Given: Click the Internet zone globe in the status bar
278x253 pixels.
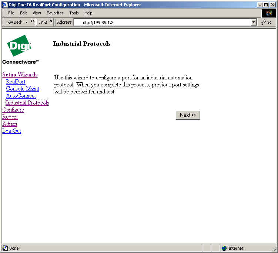Looking at the screenshot, I should pos(224,248).
